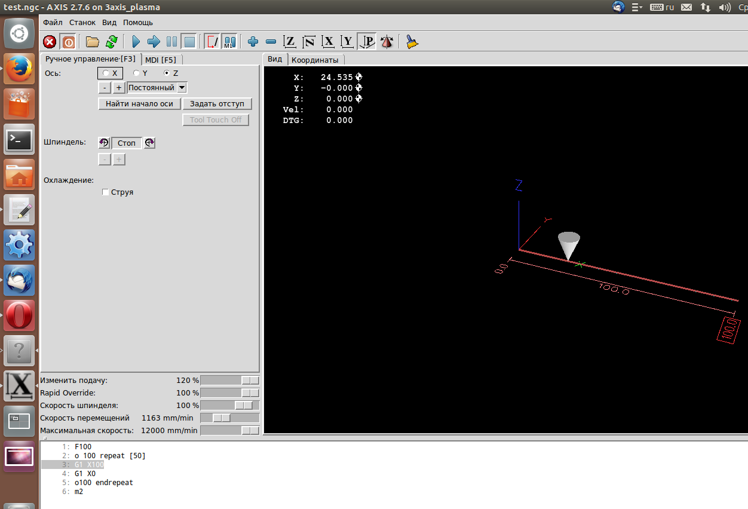Run the program with play icon
The height and width of the screenshot is (509, 748).
click(x=136, y=42)
